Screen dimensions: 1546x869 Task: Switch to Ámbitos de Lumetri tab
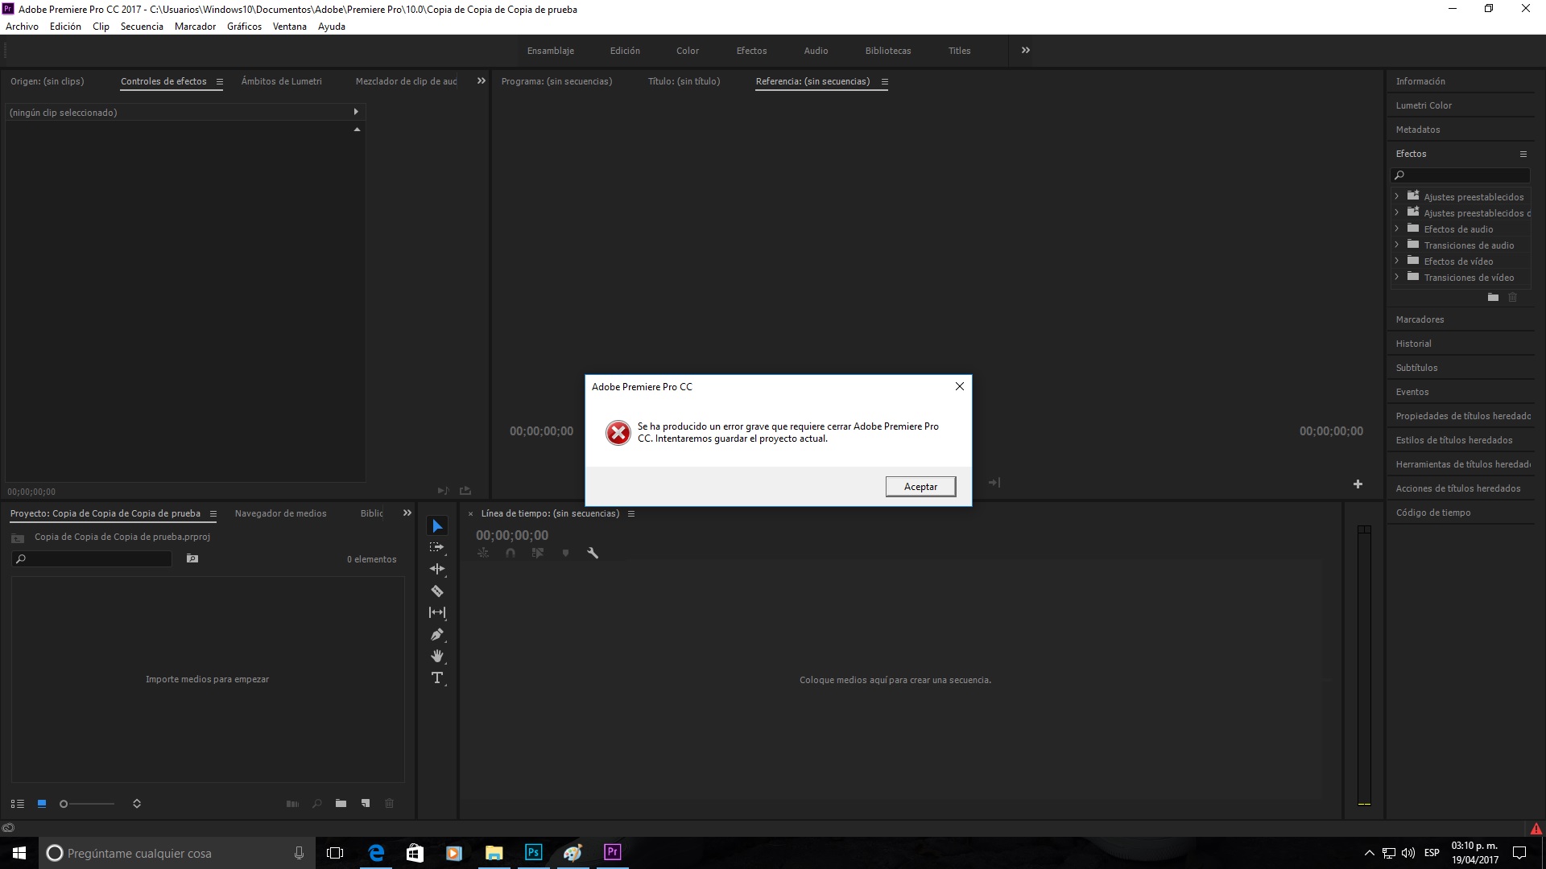281,81
